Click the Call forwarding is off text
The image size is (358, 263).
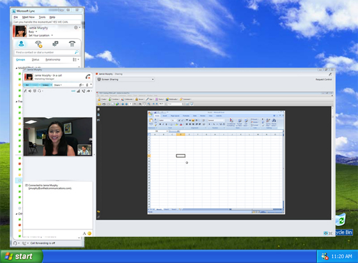coord(43,243)
